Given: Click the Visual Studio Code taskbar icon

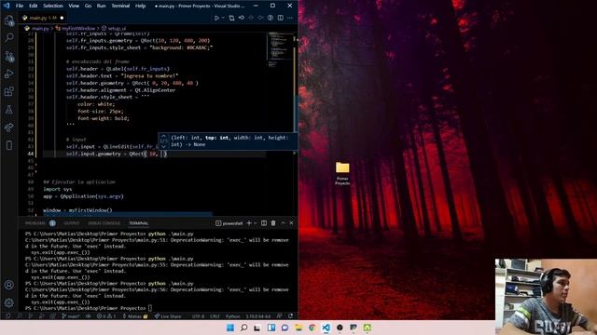Looking at the screenshot, I should click(326, 328).
